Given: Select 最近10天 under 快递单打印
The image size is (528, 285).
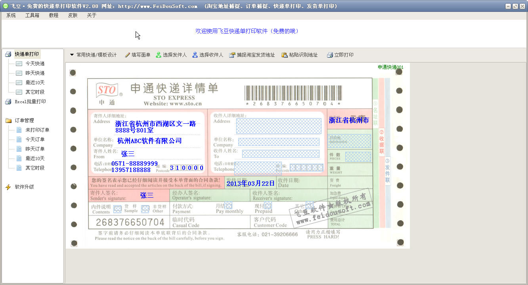Looking at the screenshot, I should click(x=35, y=83).
